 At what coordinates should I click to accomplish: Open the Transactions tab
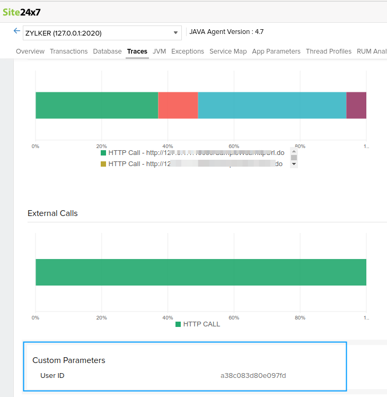[68, 51]
